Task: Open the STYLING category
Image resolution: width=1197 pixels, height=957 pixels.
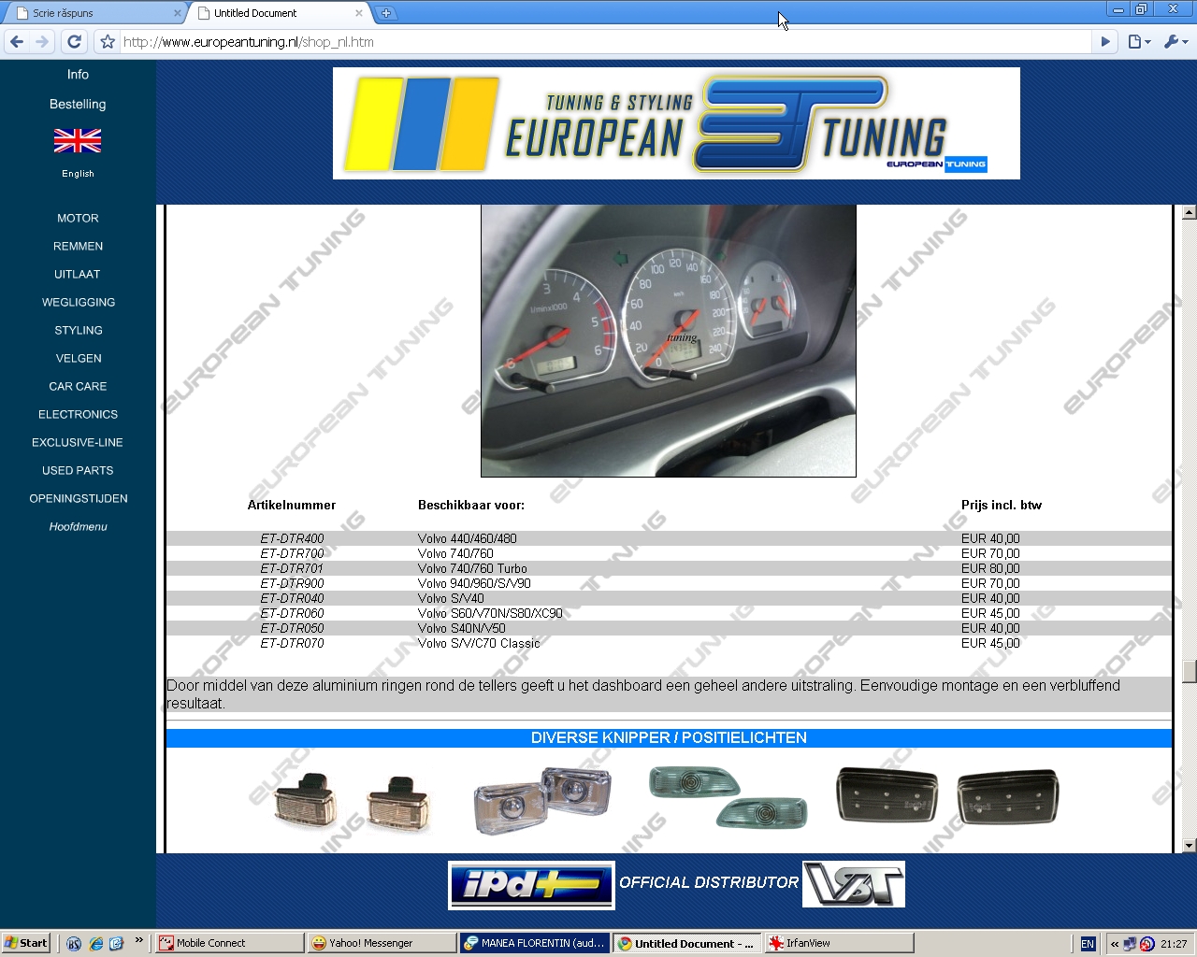Action: point(79,331)
